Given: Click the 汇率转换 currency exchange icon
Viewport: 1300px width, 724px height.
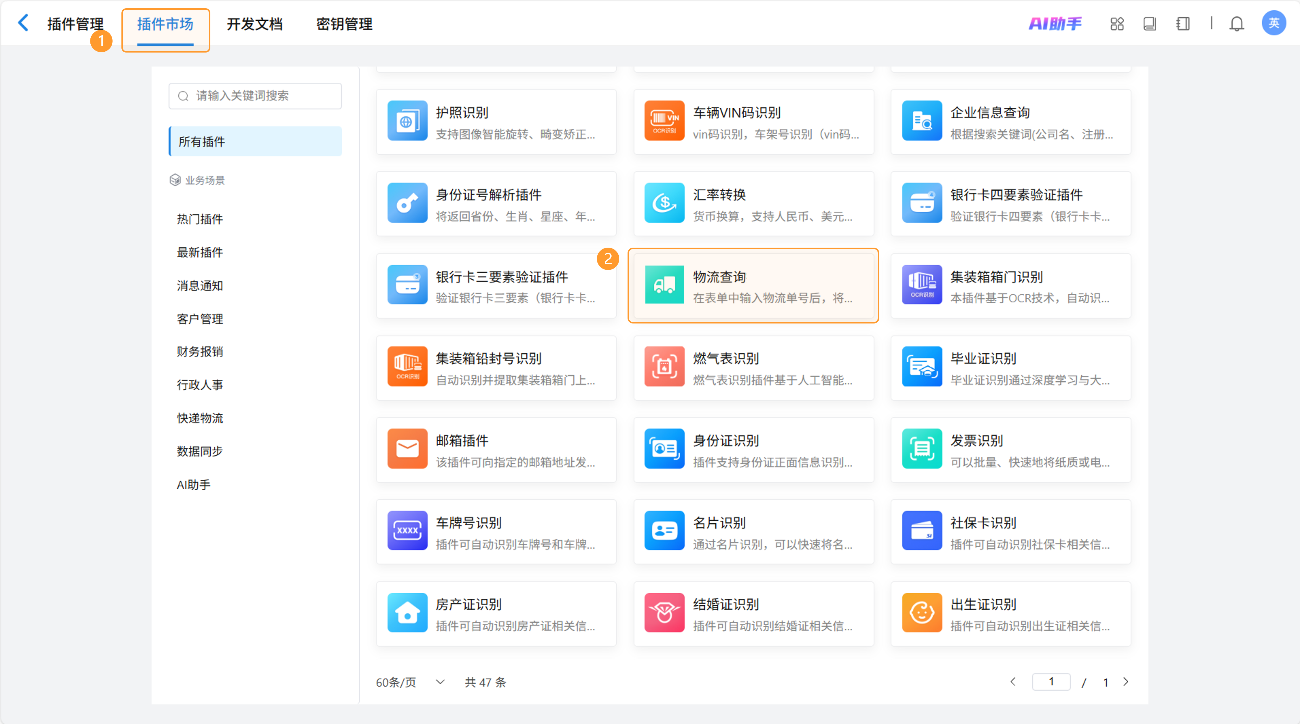Looking at the screenshot, I should pyautogui.click(x=664, y=203).
